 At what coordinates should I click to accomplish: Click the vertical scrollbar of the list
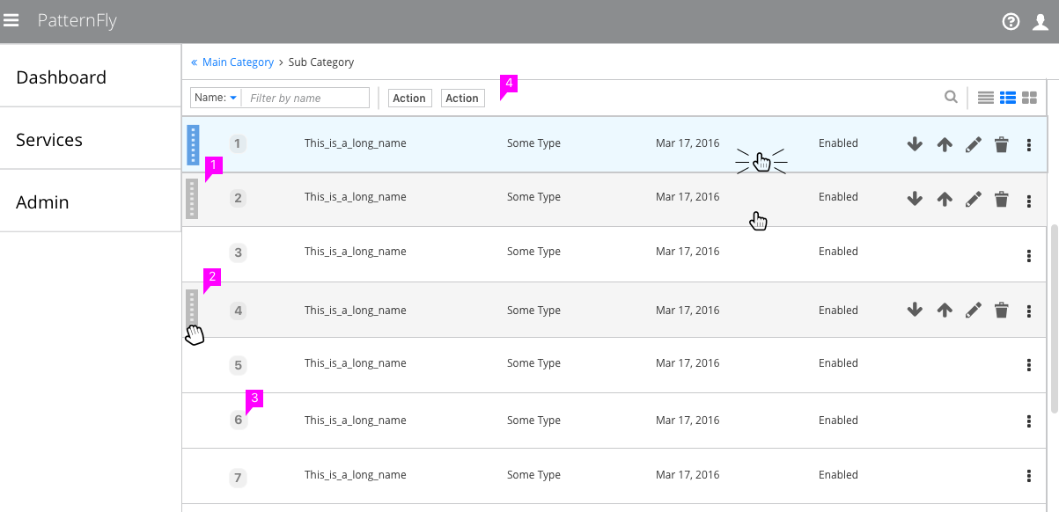tap(1054, 318)
